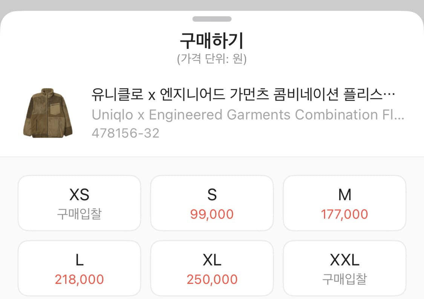The image size is (424, 299).
Task: Choose size L to buy for 218,000
Action: pos(79,268)
